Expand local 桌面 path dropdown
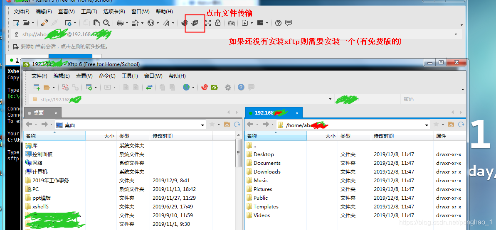Image resolution: width=496 pixels, height=230 pixels. 203,125
